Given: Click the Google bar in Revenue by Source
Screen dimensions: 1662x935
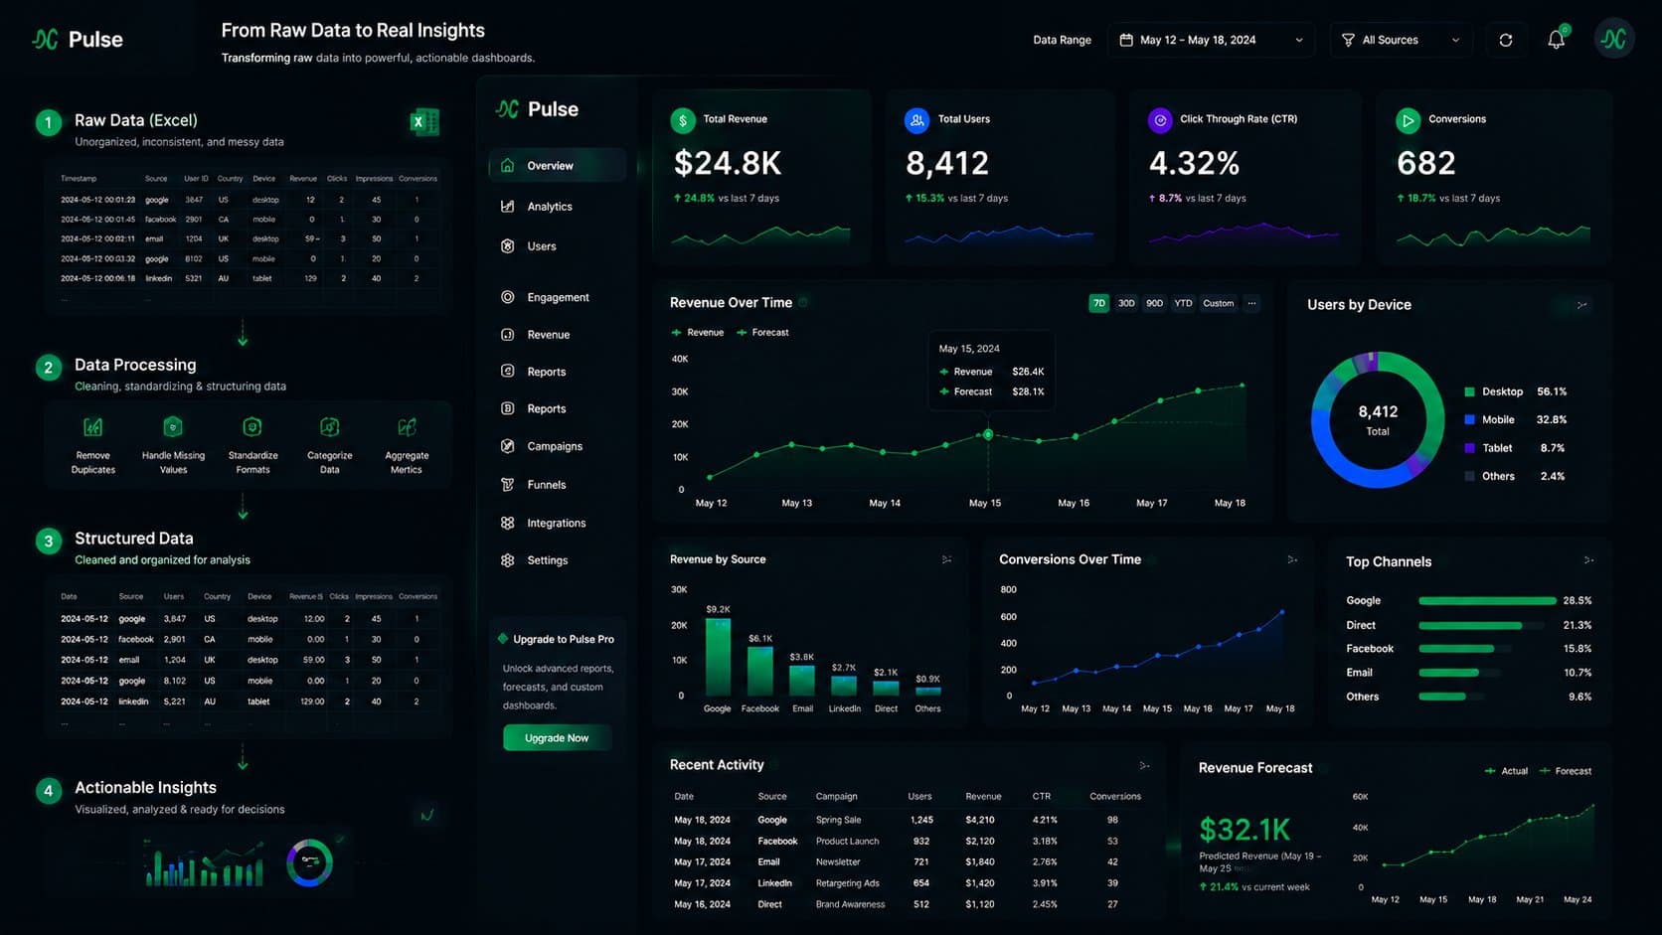Looking at the screenshot, I should (718, 657).
